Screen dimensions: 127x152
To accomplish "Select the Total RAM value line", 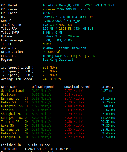I will (70, 29).
